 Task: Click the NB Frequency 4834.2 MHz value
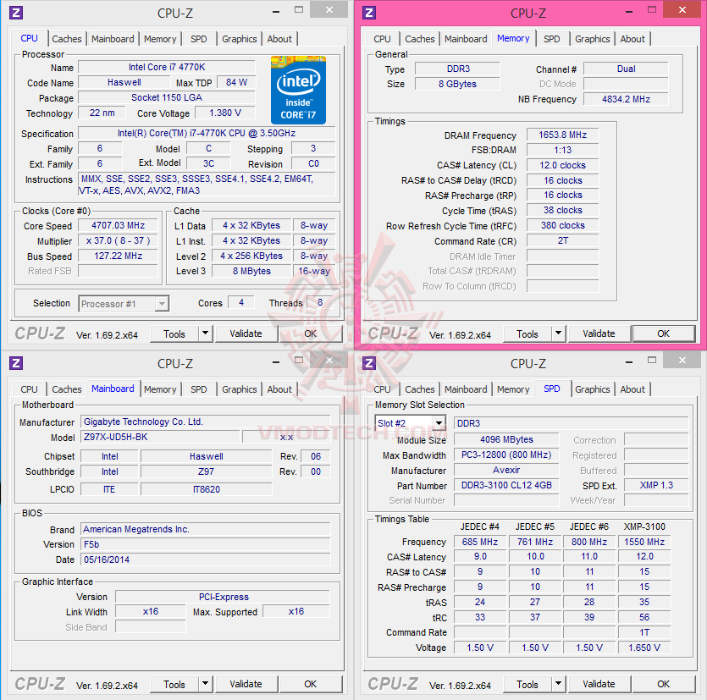[626, 99]
